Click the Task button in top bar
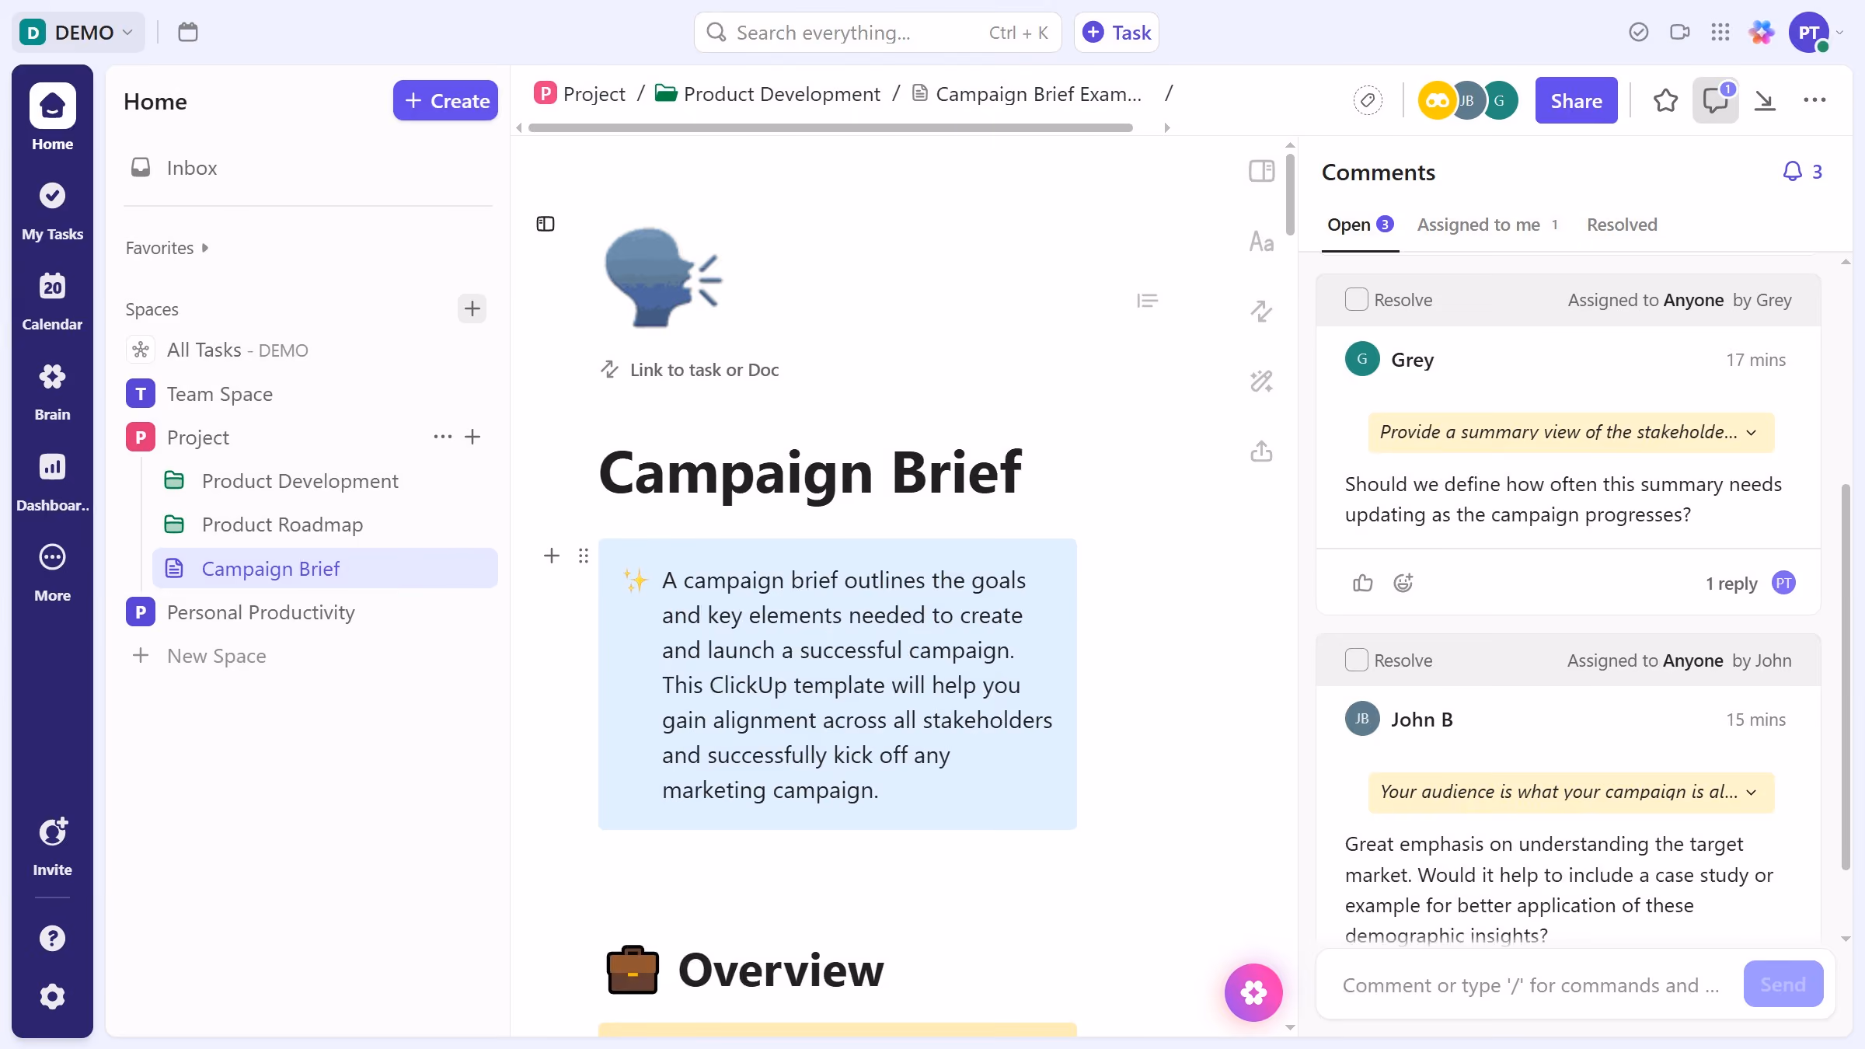 pos(1116,32)
